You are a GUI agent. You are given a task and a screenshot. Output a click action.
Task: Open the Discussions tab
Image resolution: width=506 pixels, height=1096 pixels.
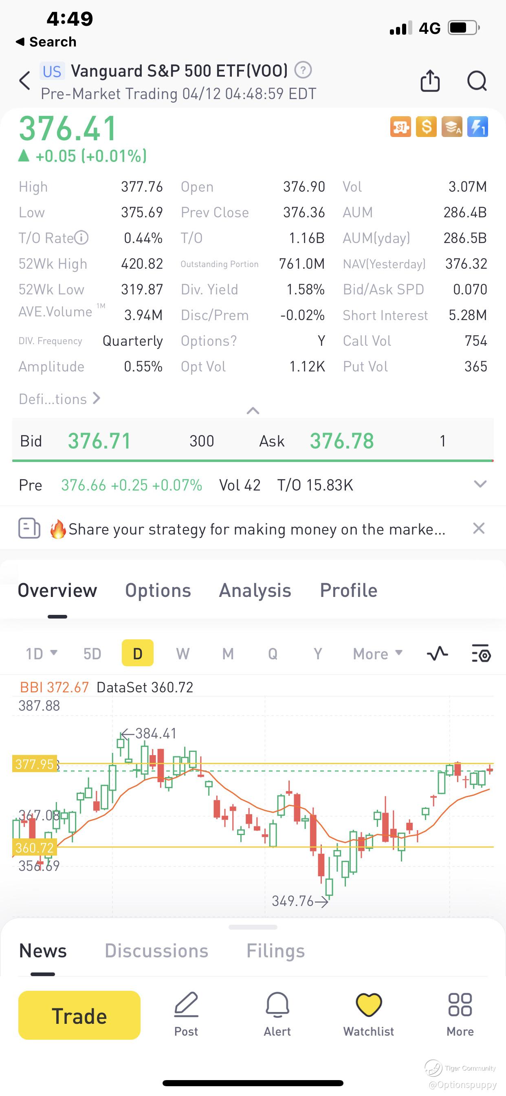point(156,951)
